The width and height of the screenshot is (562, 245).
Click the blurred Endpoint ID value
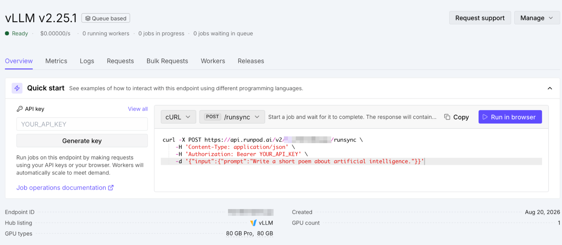click(x=250, y=212)
